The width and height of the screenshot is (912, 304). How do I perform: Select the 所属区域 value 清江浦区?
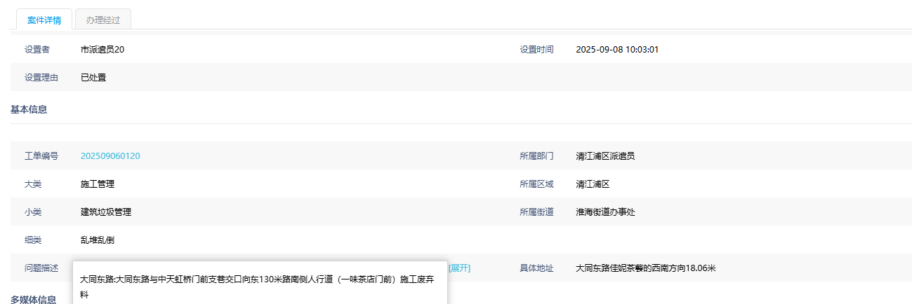(593, 184)
